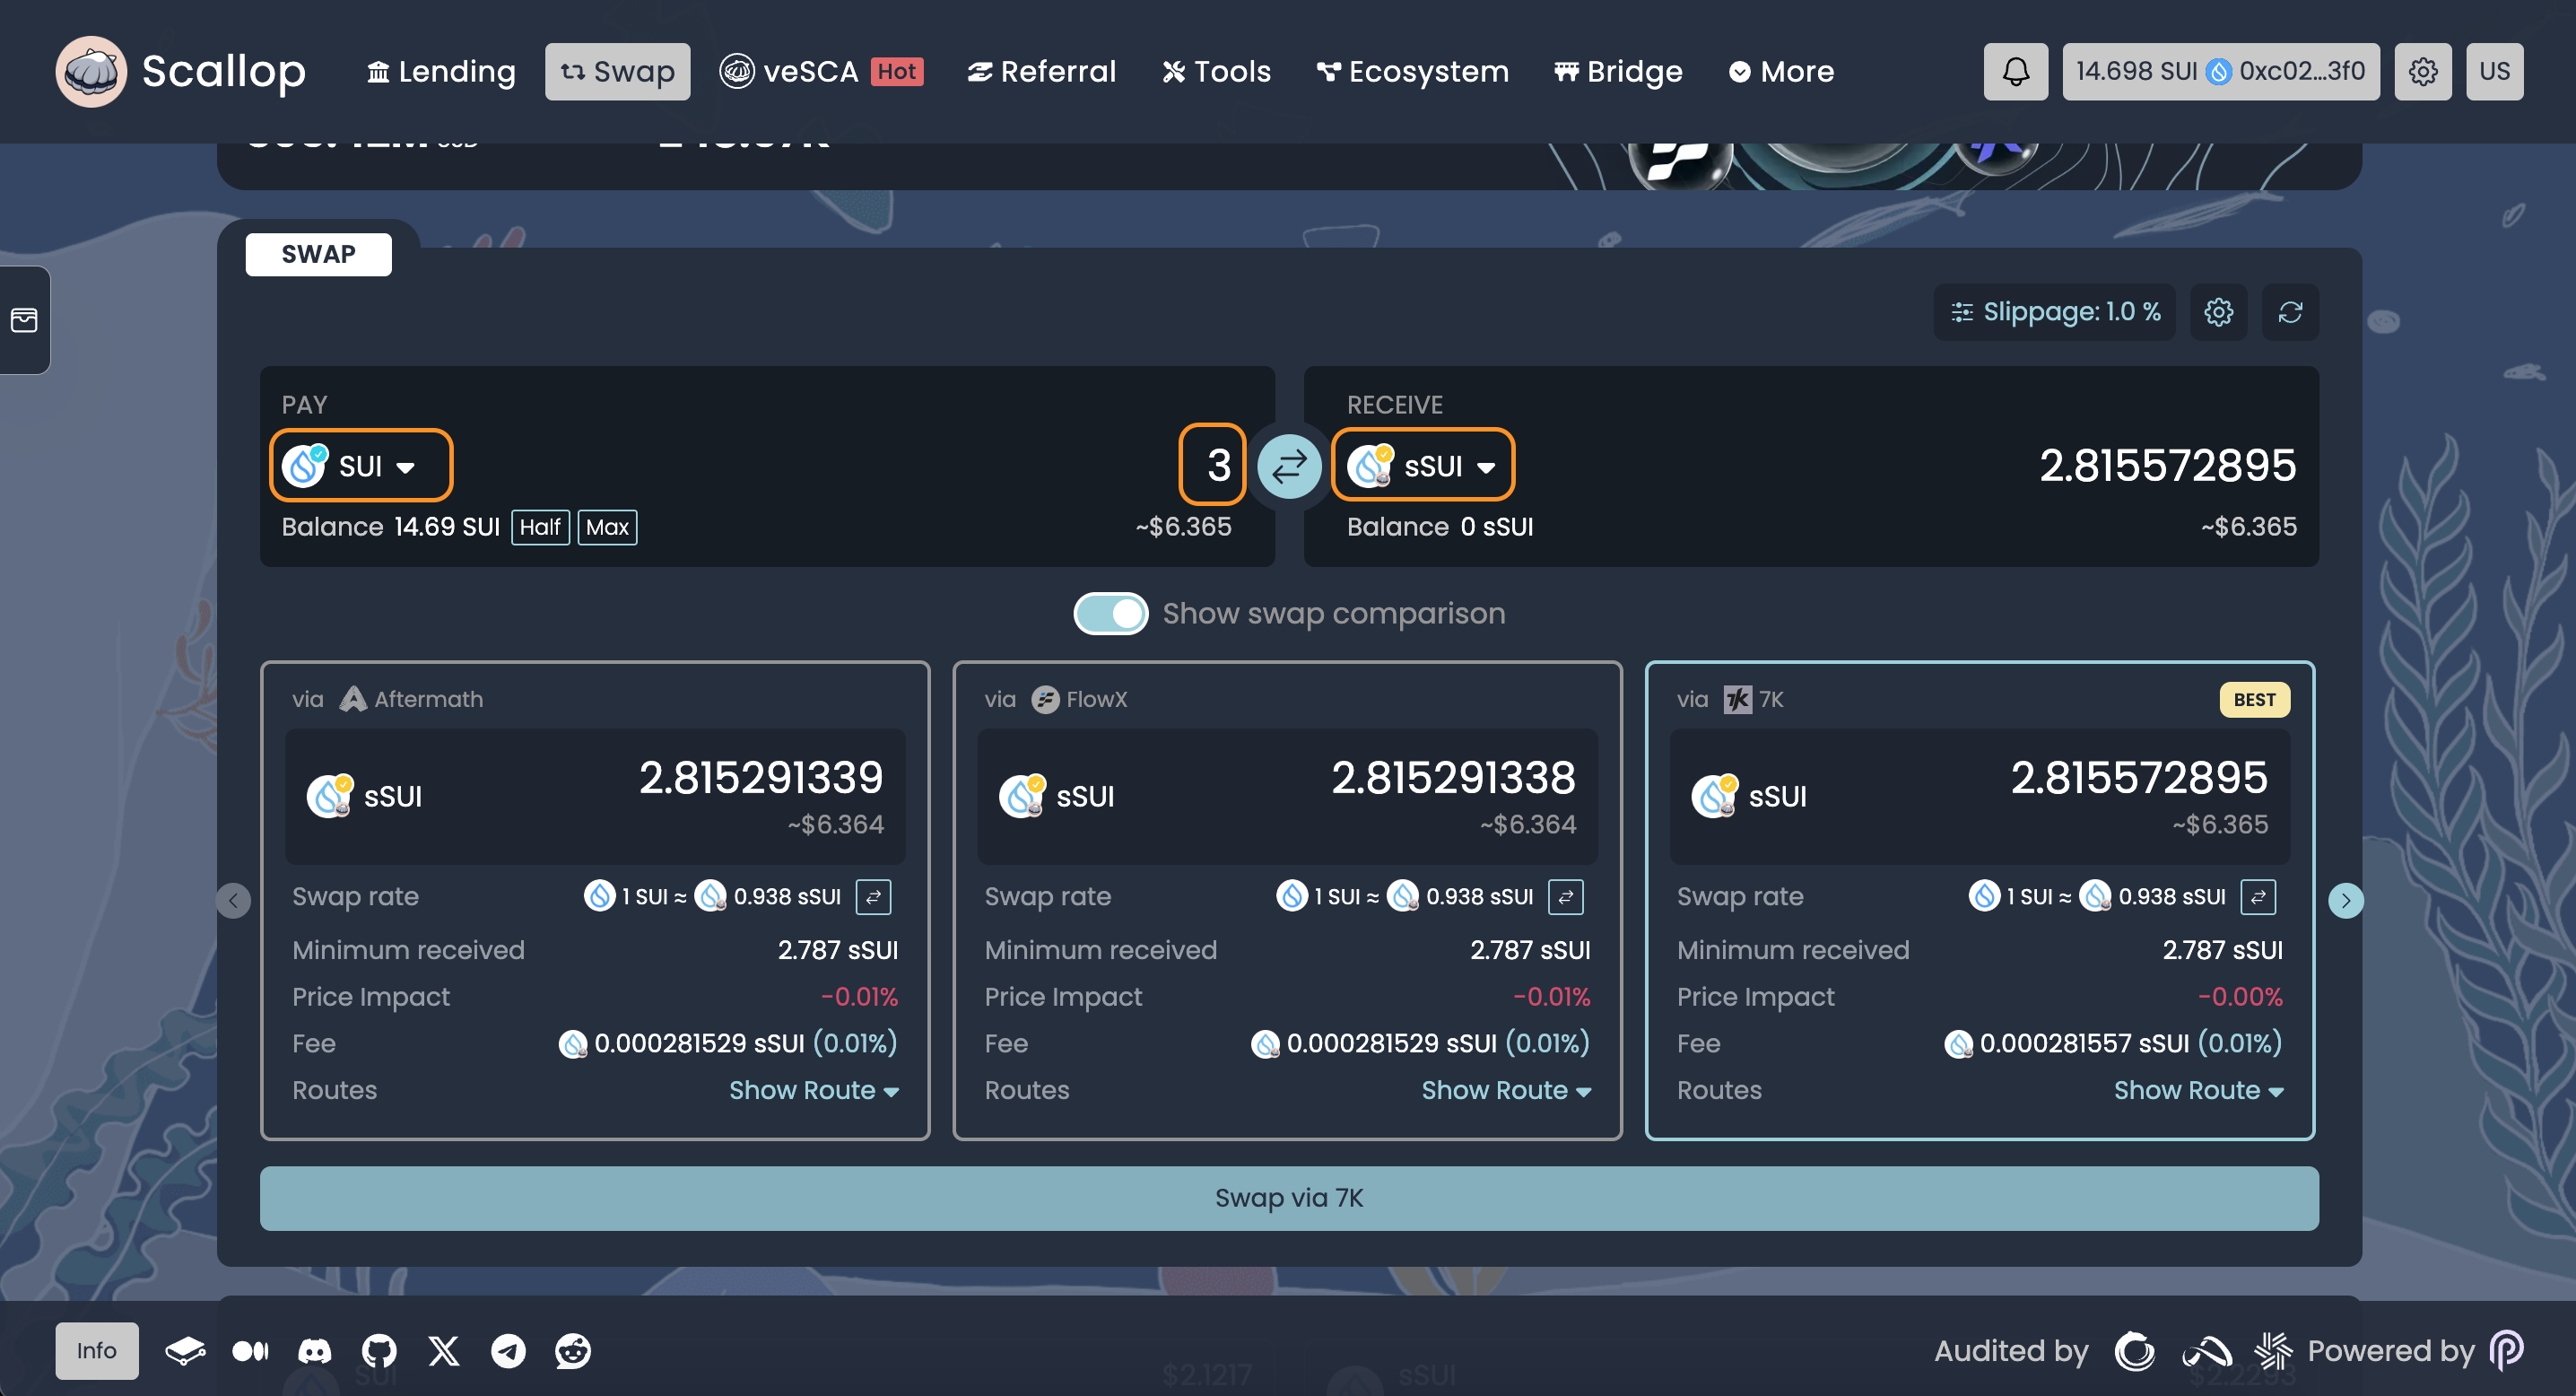2576x1396 pixels.
Task: Open the docs book icon in footer
Action: point(185,1351)
